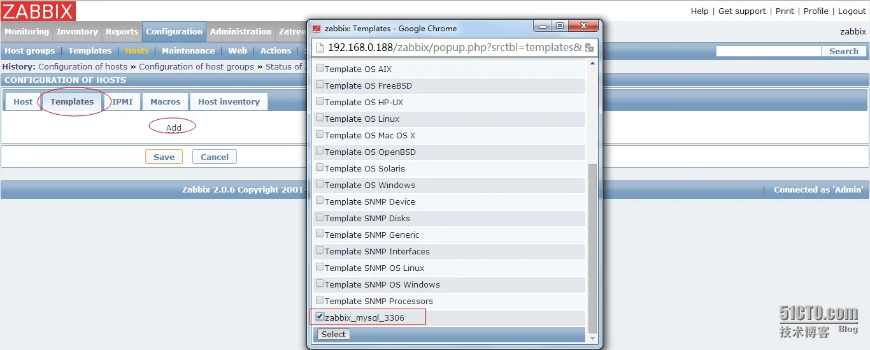Image resolution: width=870 pixels, height=350 pixels.
Task: Click the Cancel button
Action: (215, 157)
